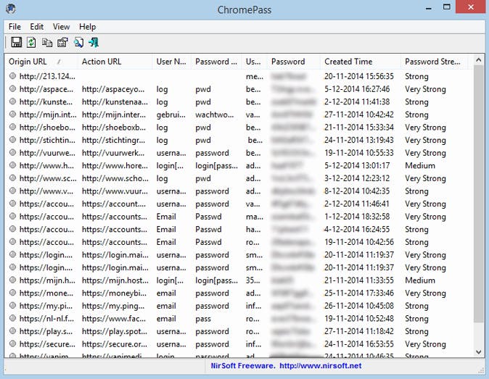This screenshot has height=379, width=489.
Task: Click Action URL cell https://play.spot...
Action: [115, 331]
